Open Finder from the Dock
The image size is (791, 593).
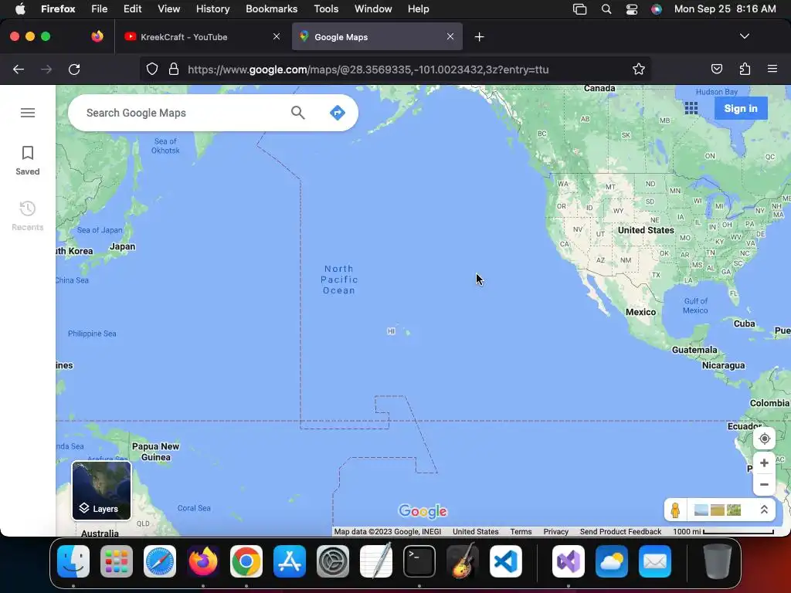73,561
